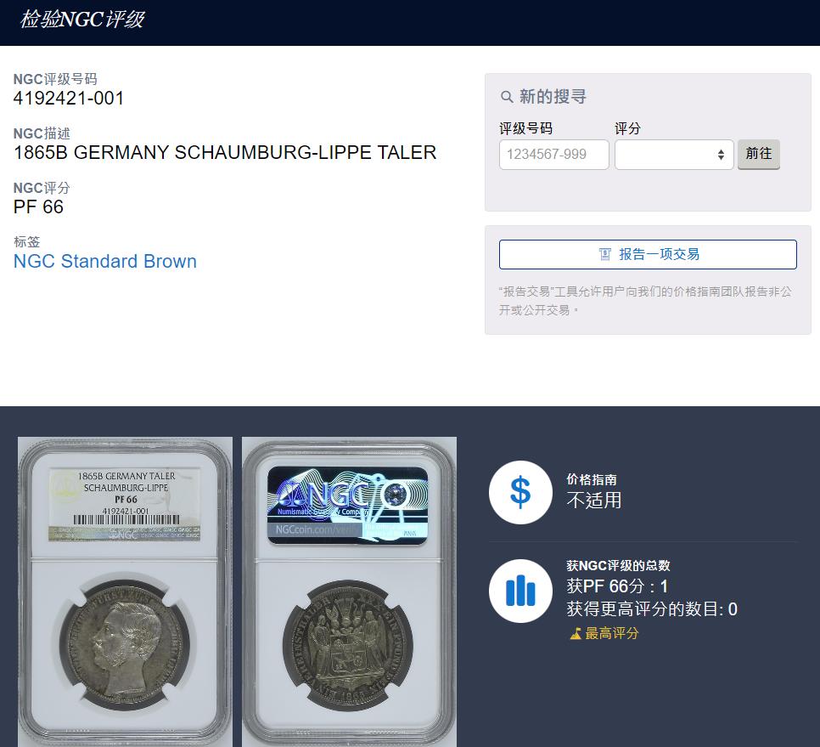View the reverse coin slab photo
820x747 pixels.
[x=349, y=591]
